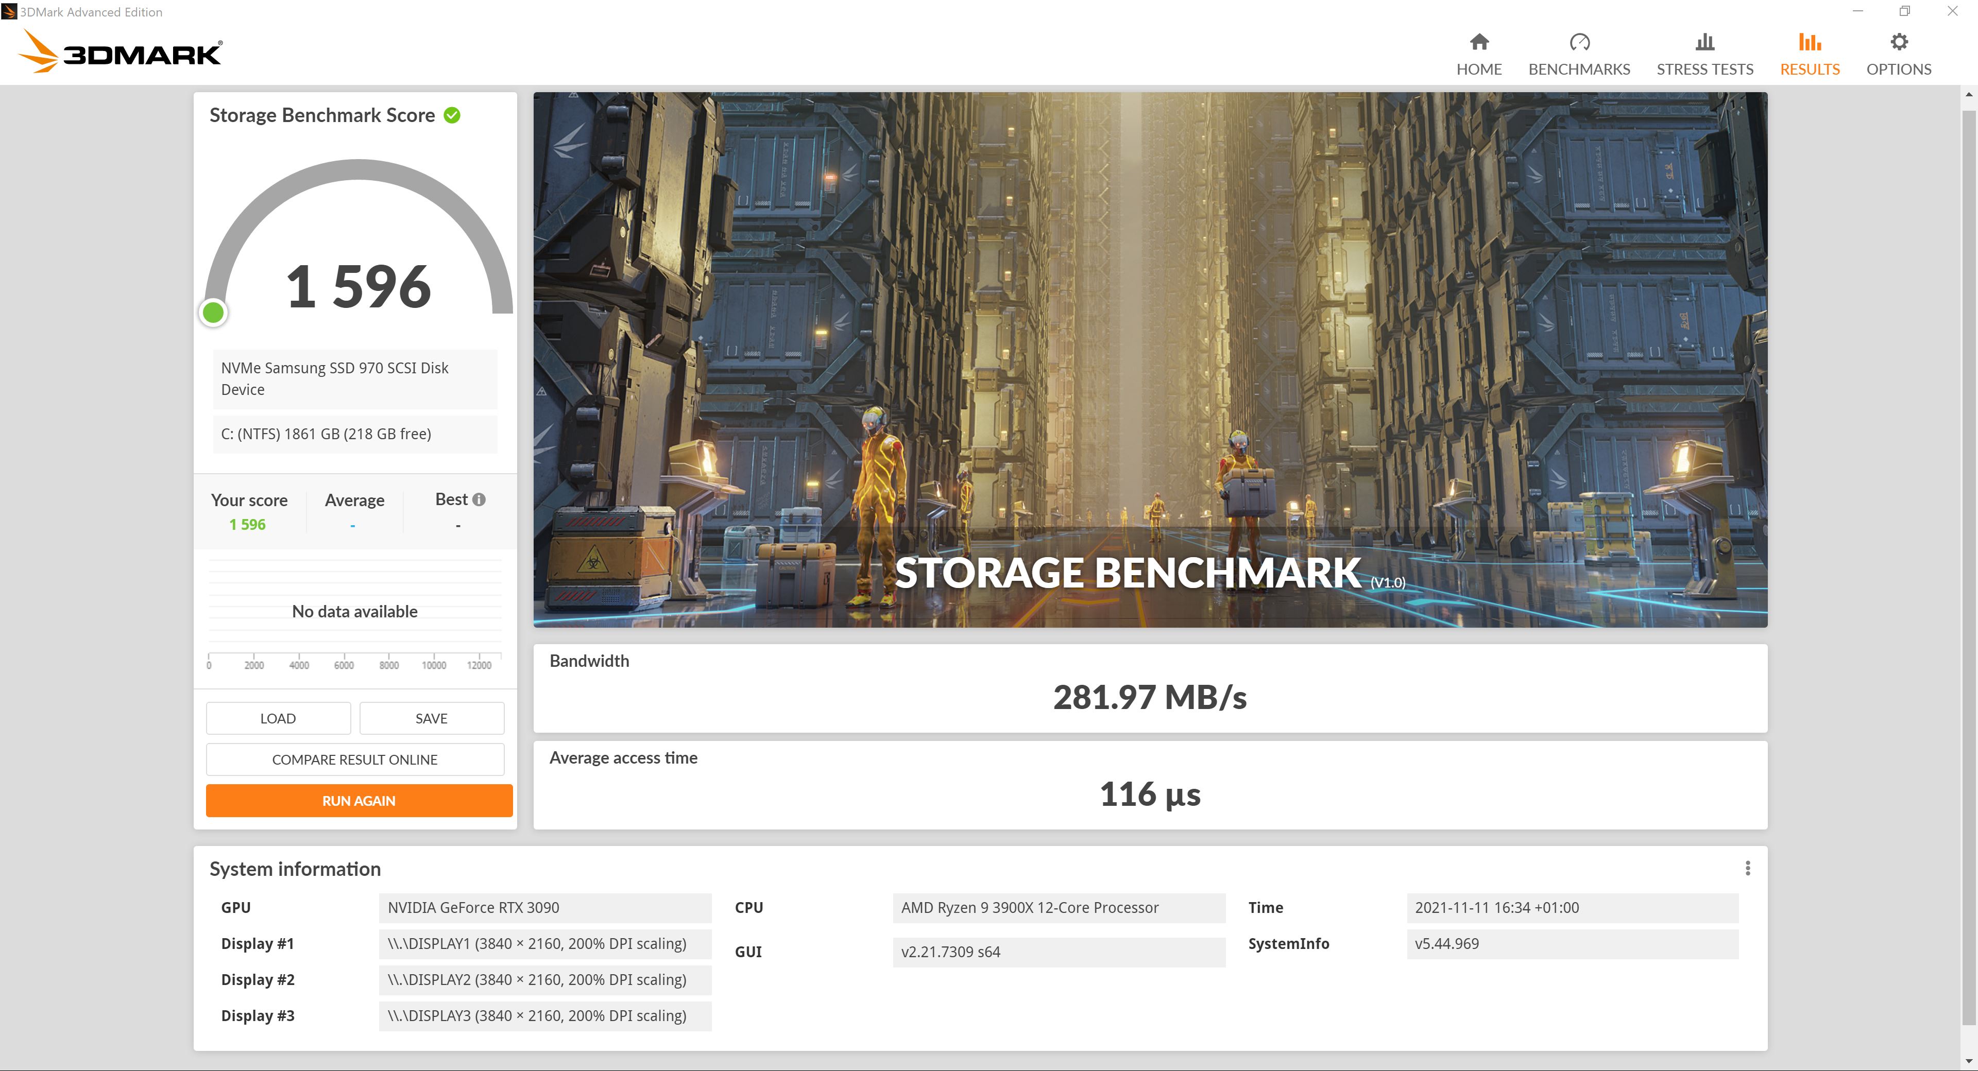Open Stress Tests via bar chart icon

(x=1704, y=42)
